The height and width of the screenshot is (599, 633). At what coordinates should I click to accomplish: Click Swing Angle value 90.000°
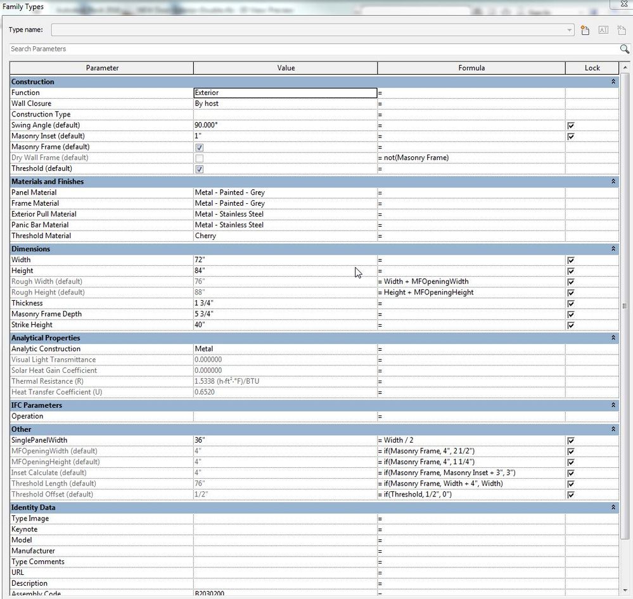285,125
